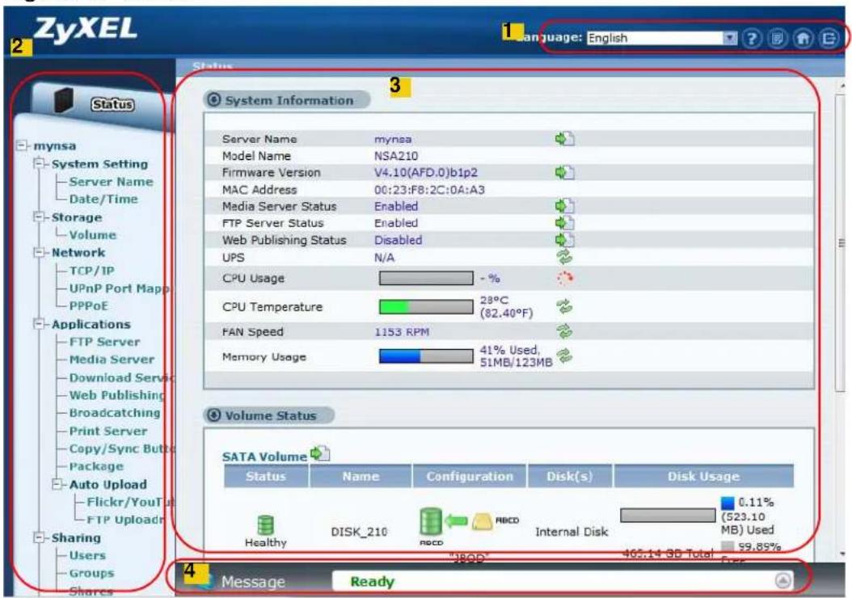
Task: Collapse the Network tree node
Action: point(39,253)
